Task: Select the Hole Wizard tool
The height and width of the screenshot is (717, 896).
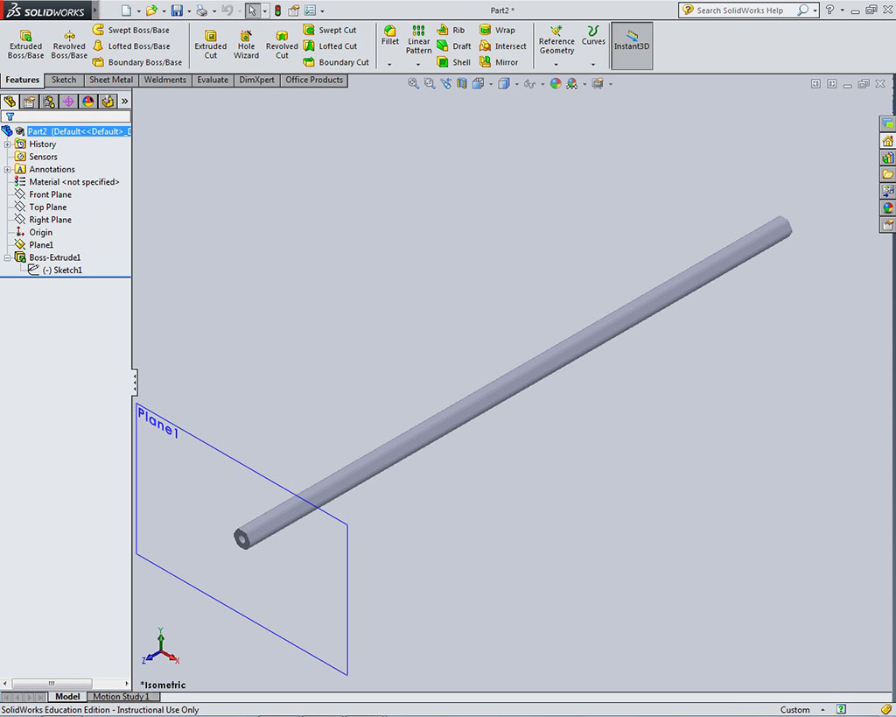Action: [x=246, y=44]
